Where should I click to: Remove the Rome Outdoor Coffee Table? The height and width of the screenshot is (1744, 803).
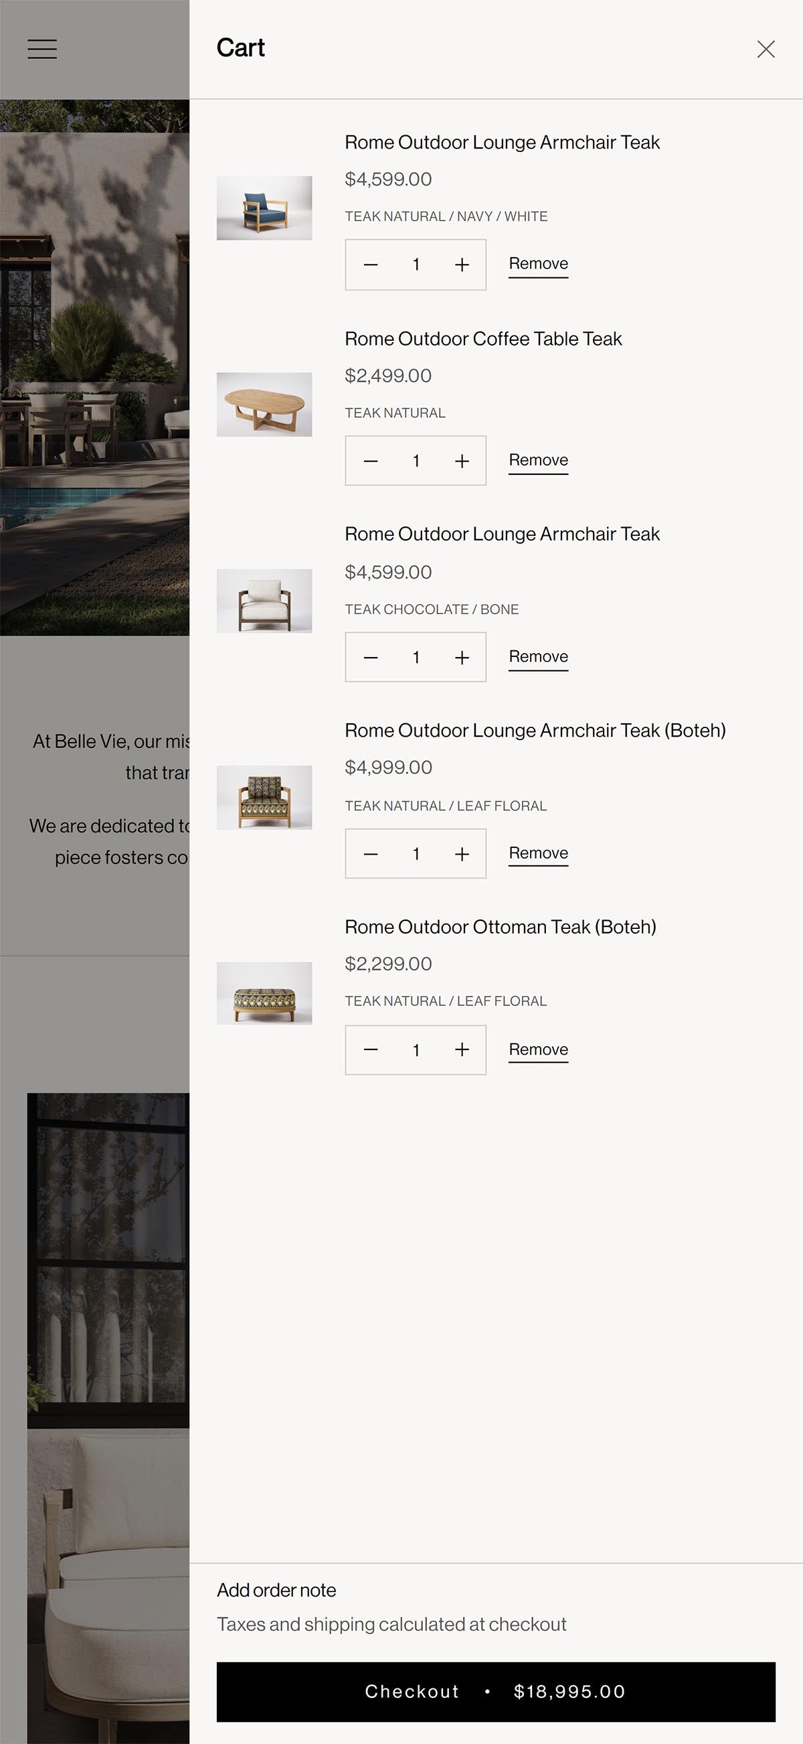tap(538, 460)
